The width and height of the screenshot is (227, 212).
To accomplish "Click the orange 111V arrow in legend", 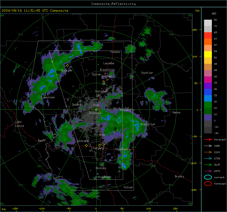I will coord(208,152).
